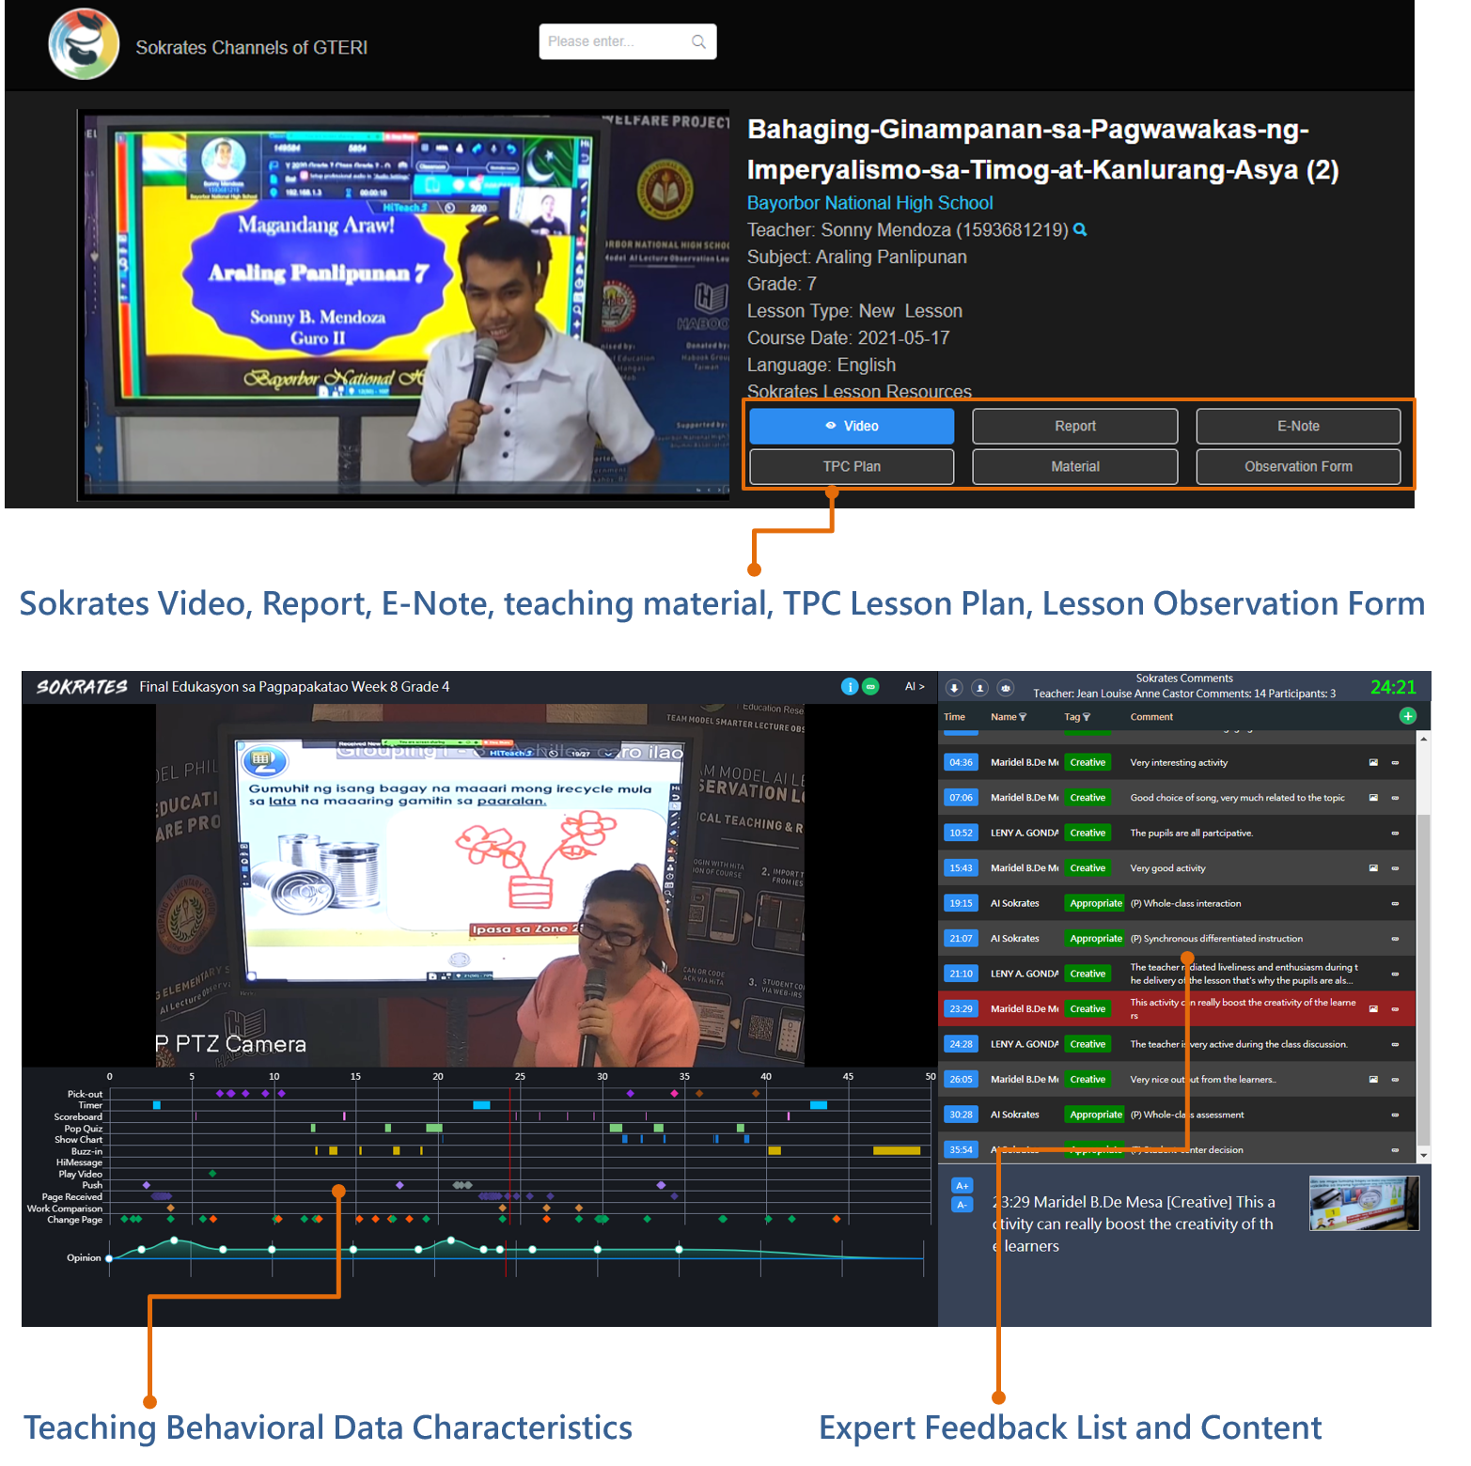Image resolution: width=1471 pixels, height=1466 pixels.
Task: Open the E-Note resource
Action: (x=1298, y=426)
